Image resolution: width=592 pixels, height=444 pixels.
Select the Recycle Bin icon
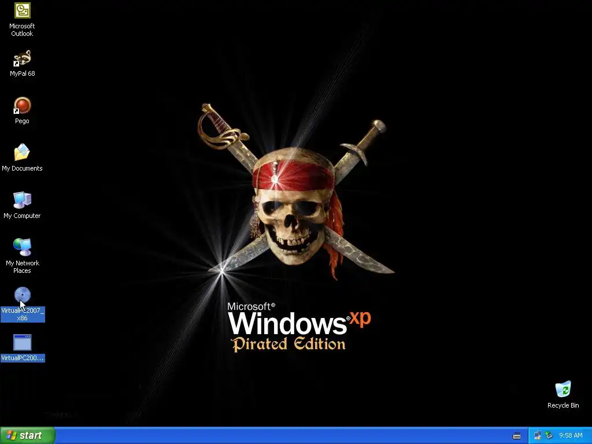point(563,389)
